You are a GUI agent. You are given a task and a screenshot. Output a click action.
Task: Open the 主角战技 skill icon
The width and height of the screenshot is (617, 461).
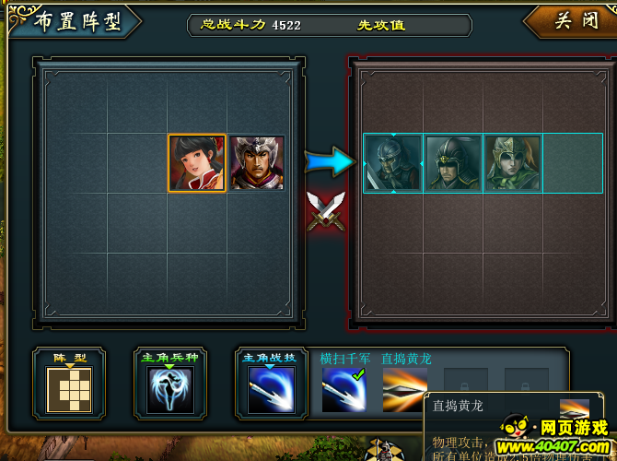(271, 390)
